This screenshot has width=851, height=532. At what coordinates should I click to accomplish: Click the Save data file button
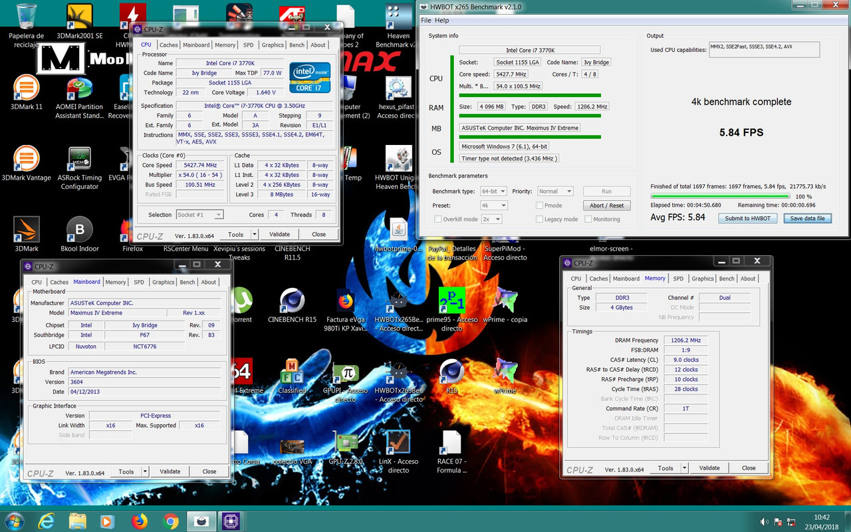(x=808, y=218)
